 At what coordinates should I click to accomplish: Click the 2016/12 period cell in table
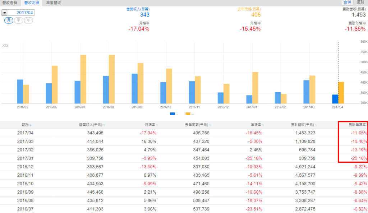pos(26,167)
